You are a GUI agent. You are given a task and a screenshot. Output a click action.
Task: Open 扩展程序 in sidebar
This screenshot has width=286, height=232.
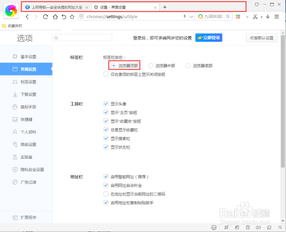(x=26, y=217)
